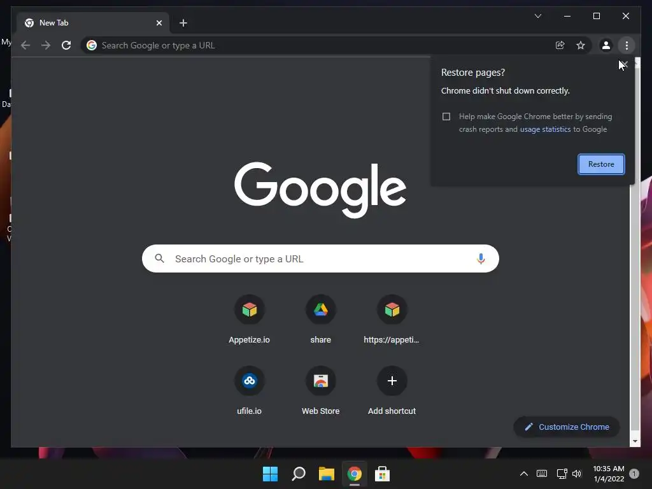The width and height of the screenshot is (652, 489).
Task: Open Windows taskbar search
Action: [x=298, y=474]
